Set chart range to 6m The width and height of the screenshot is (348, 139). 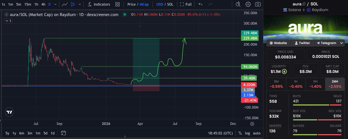(x=22, y=133)
